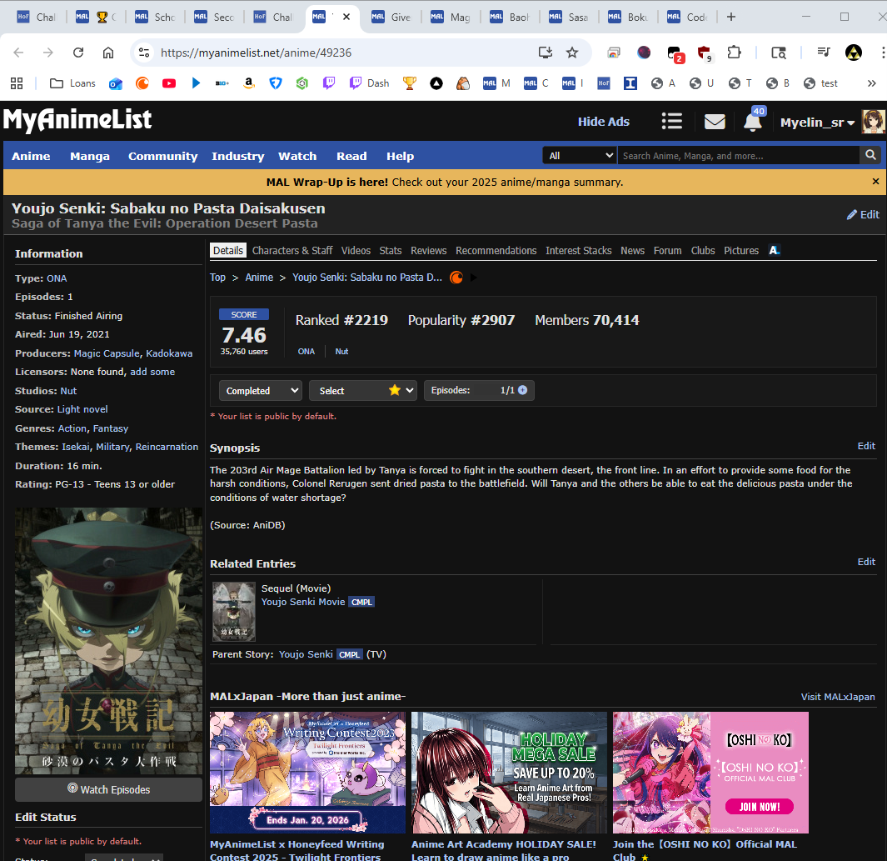The width and height of the screenshot is (887, 861).
Task: Switch to the Reviews tab
Action: 428,250
